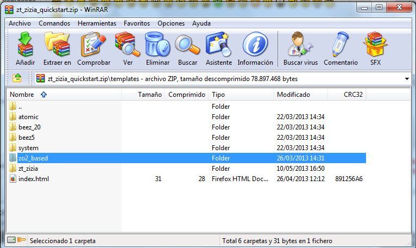Screen dimensions: 416x248
Task: Click the size 31 cell of index.html
Action: 158,179
